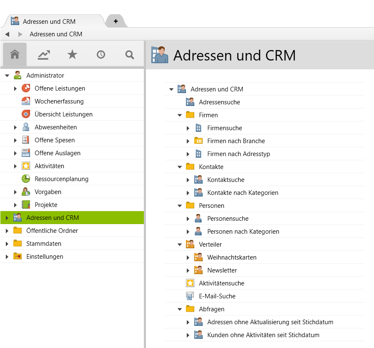
Task: Click the Offene Leistungen icon
Action: (x=26, y=88)
